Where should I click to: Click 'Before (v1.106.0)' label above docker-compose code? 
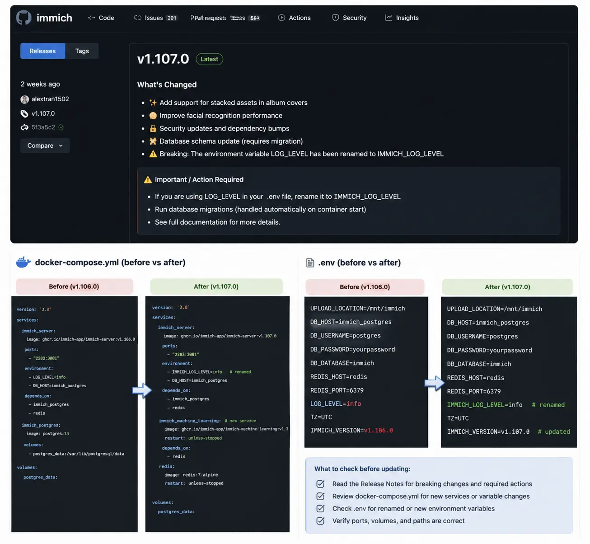74,286
